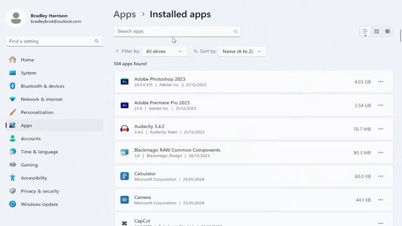Select Apps in the sidebar
The image size is (402, 226).
[x=55, y=126]
